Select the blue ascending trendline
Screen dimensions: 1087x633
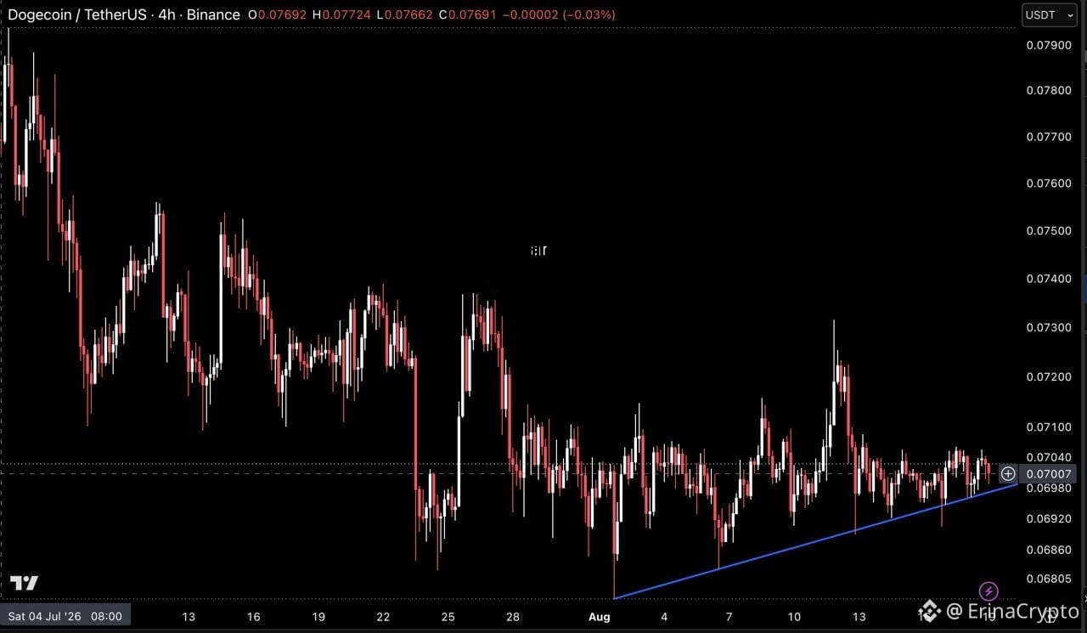(x=815, y=541)
